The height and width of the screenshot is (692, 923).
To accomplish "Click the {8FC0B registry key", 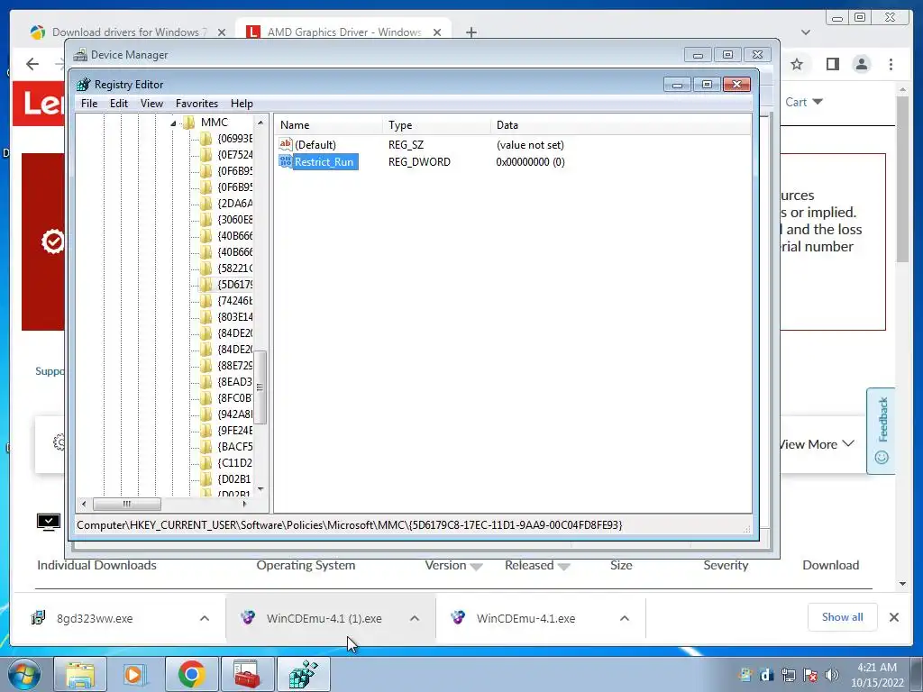I will [234, 397].
